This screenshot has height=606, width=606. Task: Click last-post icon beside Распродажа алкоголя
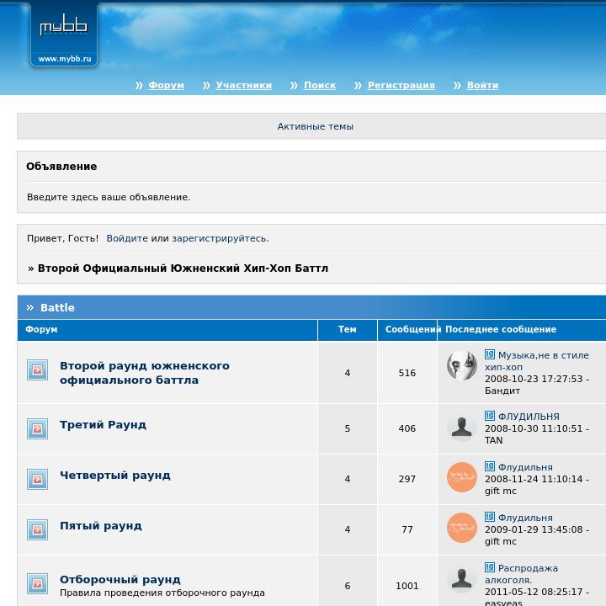[x=490, y=567]
